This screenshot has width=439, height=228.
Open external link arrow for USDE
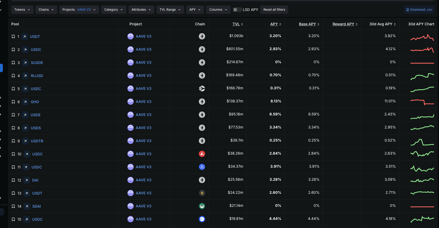25,115
